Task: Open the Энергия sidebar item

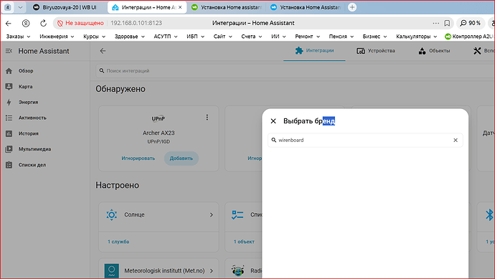Action: pos(44,103)
